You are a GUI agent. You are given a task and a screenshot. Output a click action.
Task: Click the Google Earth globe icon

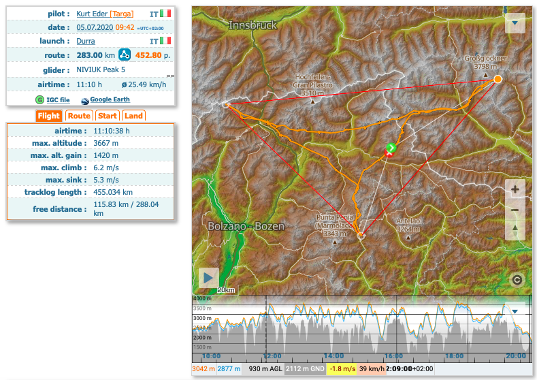point(85,100)
